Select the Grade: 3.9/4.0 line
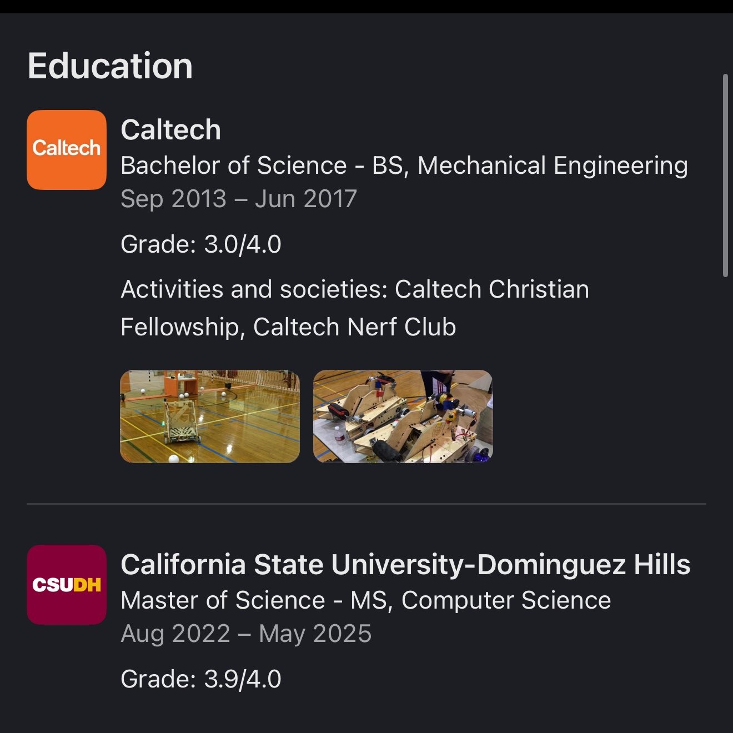Image resolution: width=733 pixels, height=733 pixels. tap(200, 679)
